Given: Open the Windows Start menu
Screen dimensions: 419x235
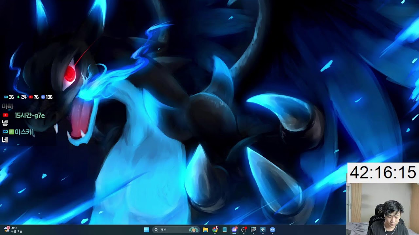Looking at the screenshot, I should (147, 230).
